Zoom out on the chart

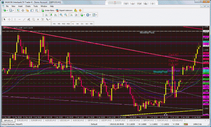coord(66,15)
